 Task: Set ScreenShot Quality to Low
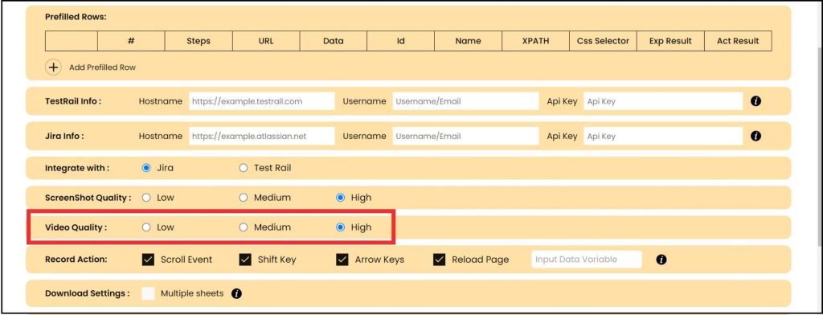click(146, 198)
